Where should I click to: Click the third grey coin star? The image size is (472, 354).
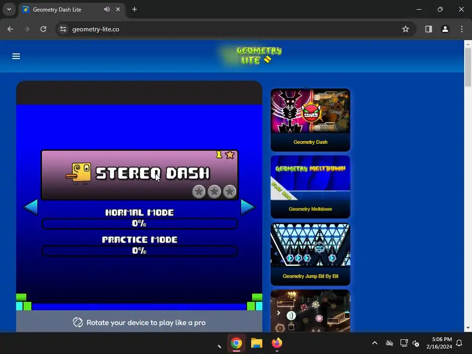(x=230, y=191)
